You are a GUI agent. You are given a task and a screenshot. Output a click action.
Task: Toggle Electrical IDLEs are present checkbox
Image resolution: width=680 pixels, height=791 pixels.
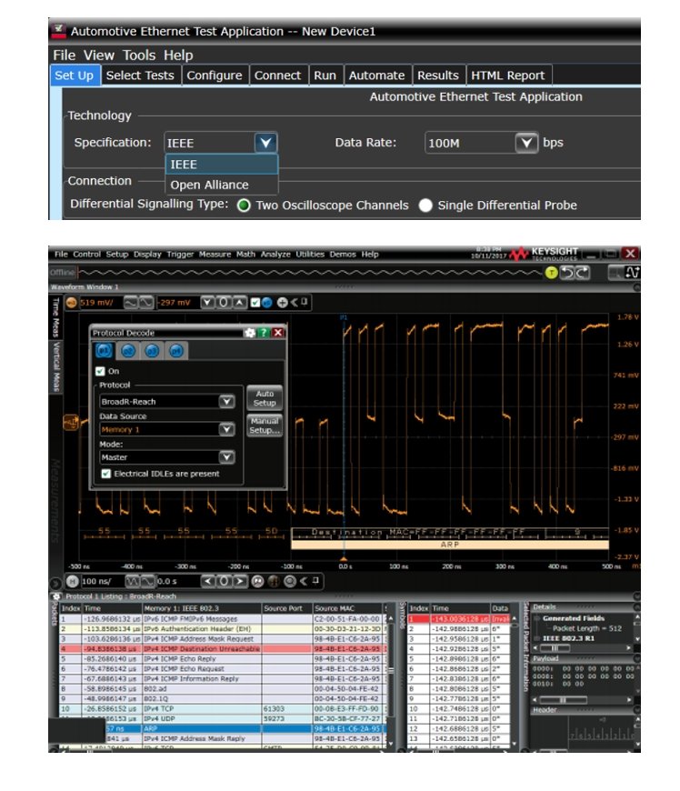coord(106,474)
